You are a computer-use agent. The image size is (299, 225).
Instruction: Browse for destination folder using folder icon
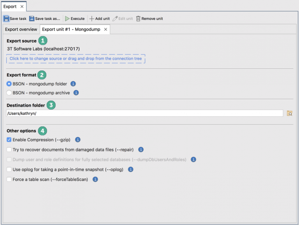coord(289,113)
